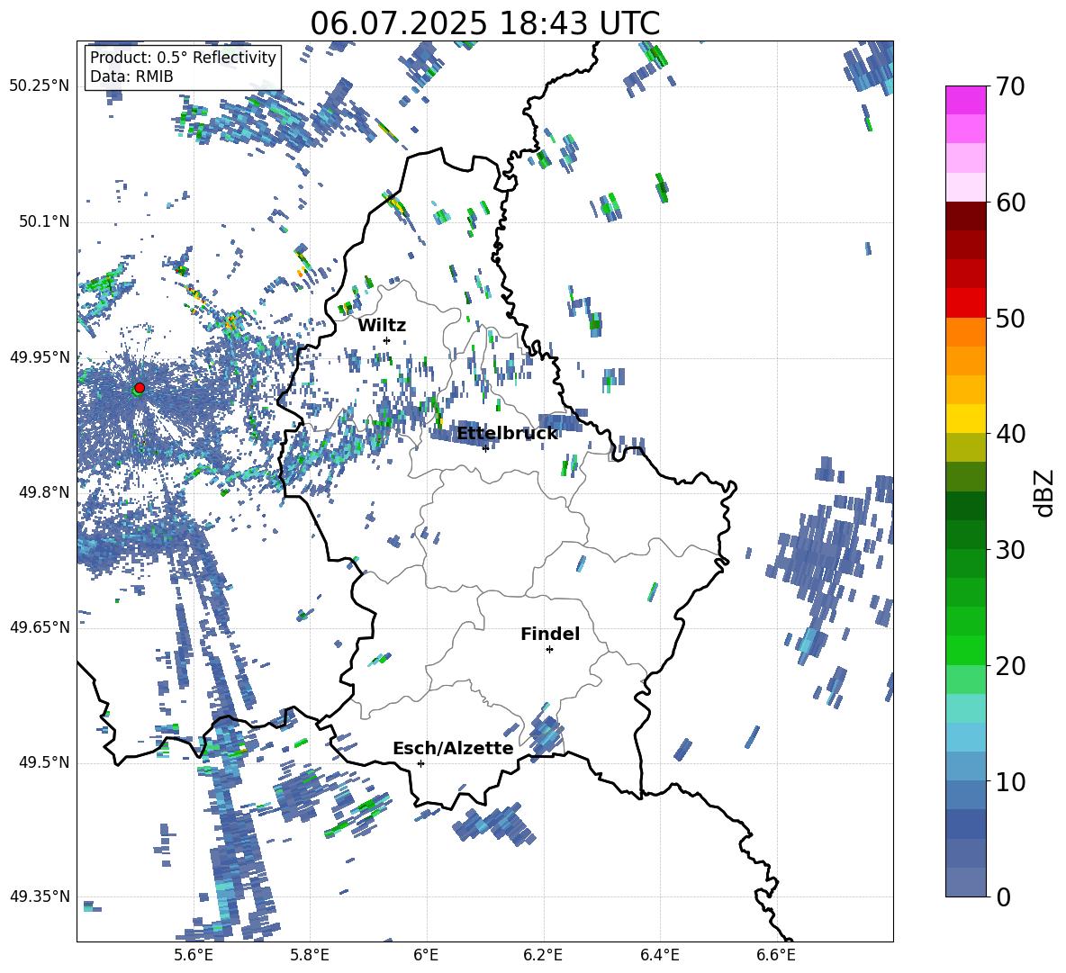Click the 20 tick on colorbar

click(x=1010, y=666)
